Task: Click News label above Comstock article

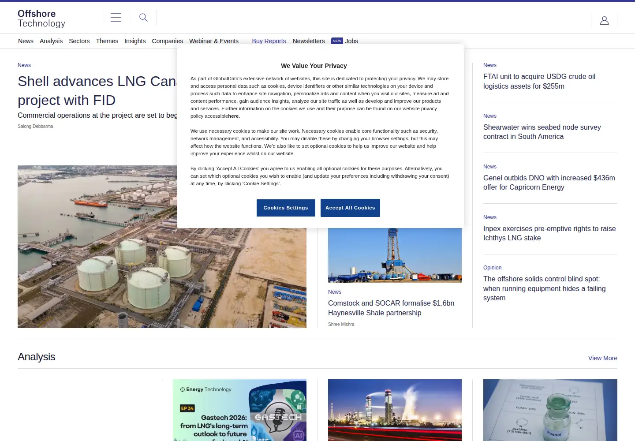Action: tap(335, 292)
